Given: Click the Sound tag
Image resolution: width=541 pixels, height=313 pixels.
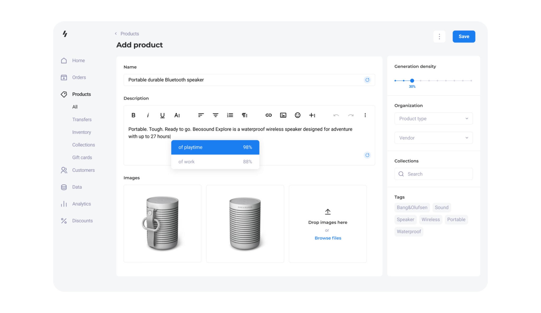Looking at the screenshot, I should point(441,208).
